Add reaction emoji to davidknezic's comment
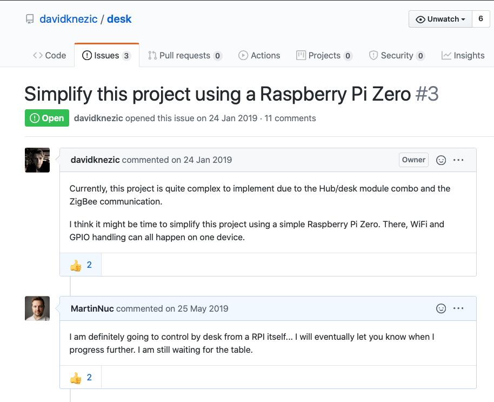Viewport: 494px width, 402px height. tap(441, 160)
